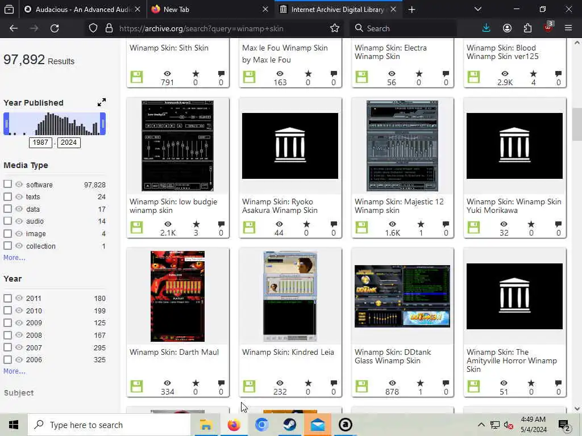Open File Explorer from the taskbar
The height and width of the screenshot is (436, 582).
coord(206,425)
